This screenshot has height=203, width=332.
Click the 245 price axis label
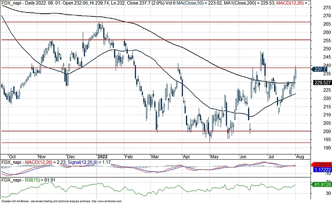(x=327, y=57)
